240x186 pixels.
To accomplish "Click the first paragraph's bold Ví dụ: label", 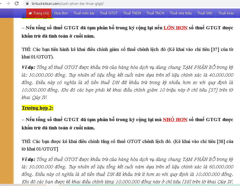I will pyautogui.click(x=28, y=68).
